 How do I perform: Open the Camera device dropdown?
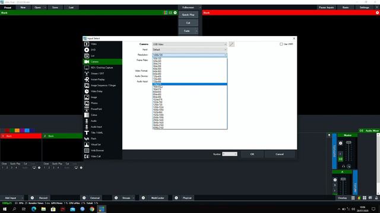click(x=189, y=44)
